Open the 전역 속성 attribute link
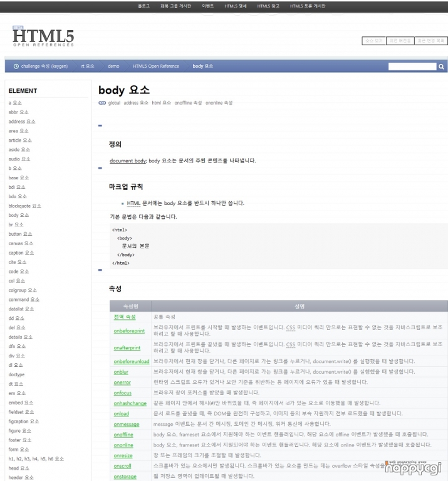Screen dimensions: 448x481 (125, 317)
